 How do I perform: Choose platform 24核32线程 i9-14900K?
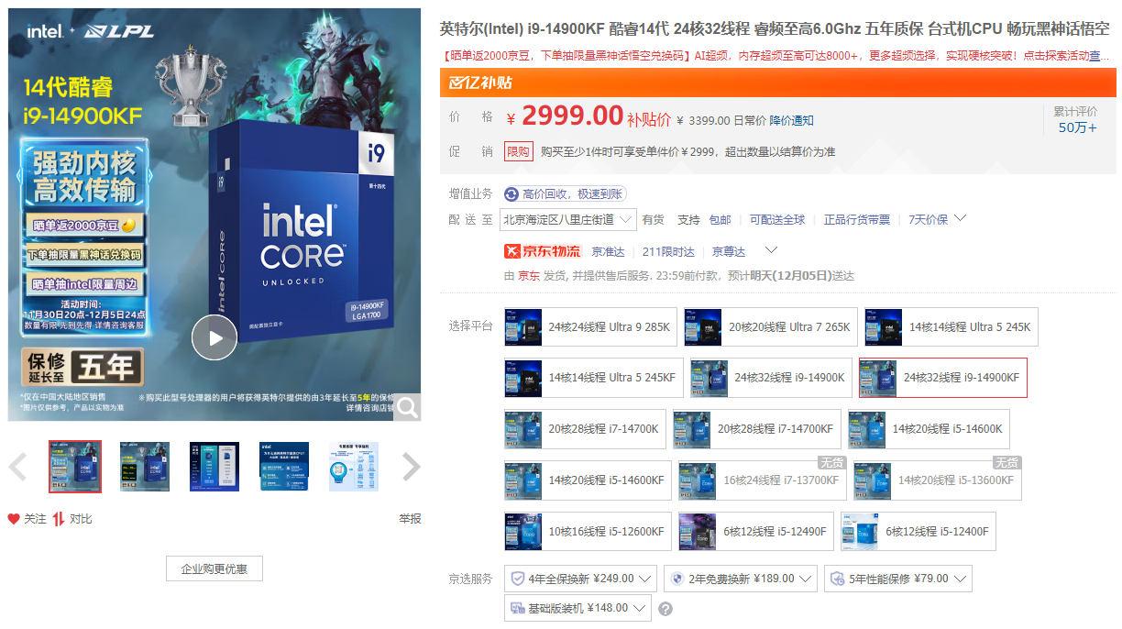click(771, 378)
